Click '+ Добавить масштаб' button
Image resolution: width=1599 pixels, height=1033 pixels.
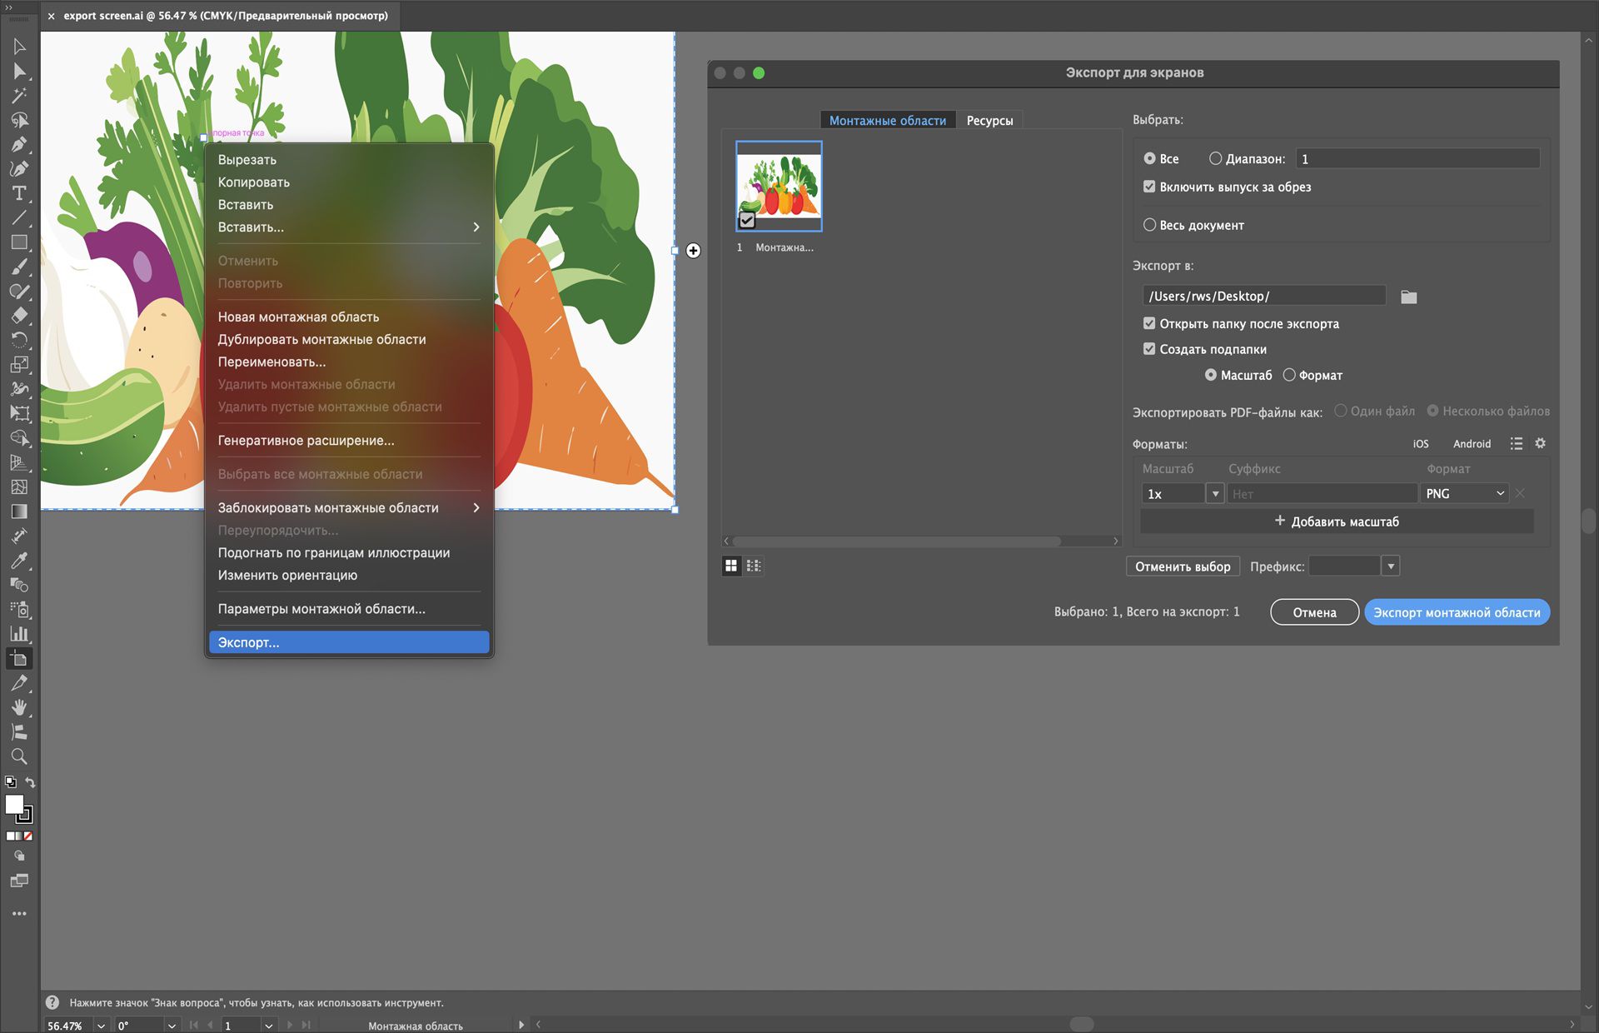(1336, 521)
